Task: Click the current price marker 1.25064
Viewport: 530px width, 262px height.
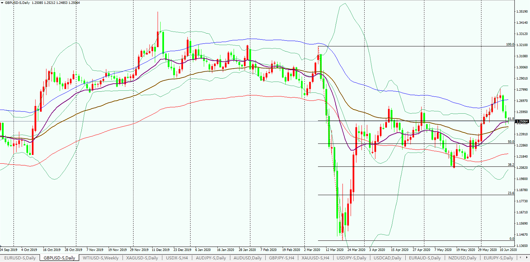Action: [x=522, y=121]
